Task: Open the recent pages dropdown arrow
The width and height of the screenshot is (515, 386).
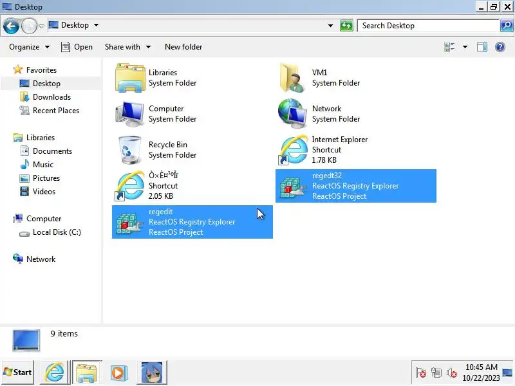Action: [41, 26]
